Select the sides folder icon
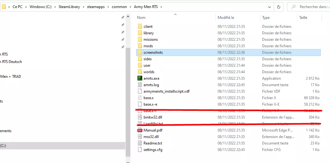Image resolution: width=330 pixels, height=163 pixels. coord(140,59)
